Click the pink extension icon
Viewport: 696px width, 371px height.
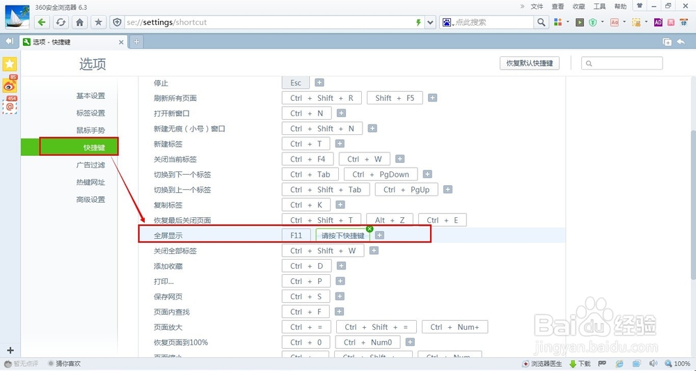click(671, 22)
